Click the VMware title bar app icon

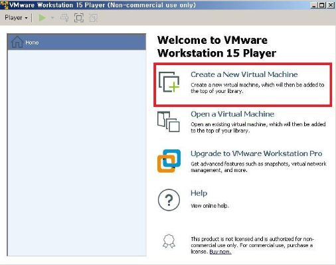tap(4, 5)
